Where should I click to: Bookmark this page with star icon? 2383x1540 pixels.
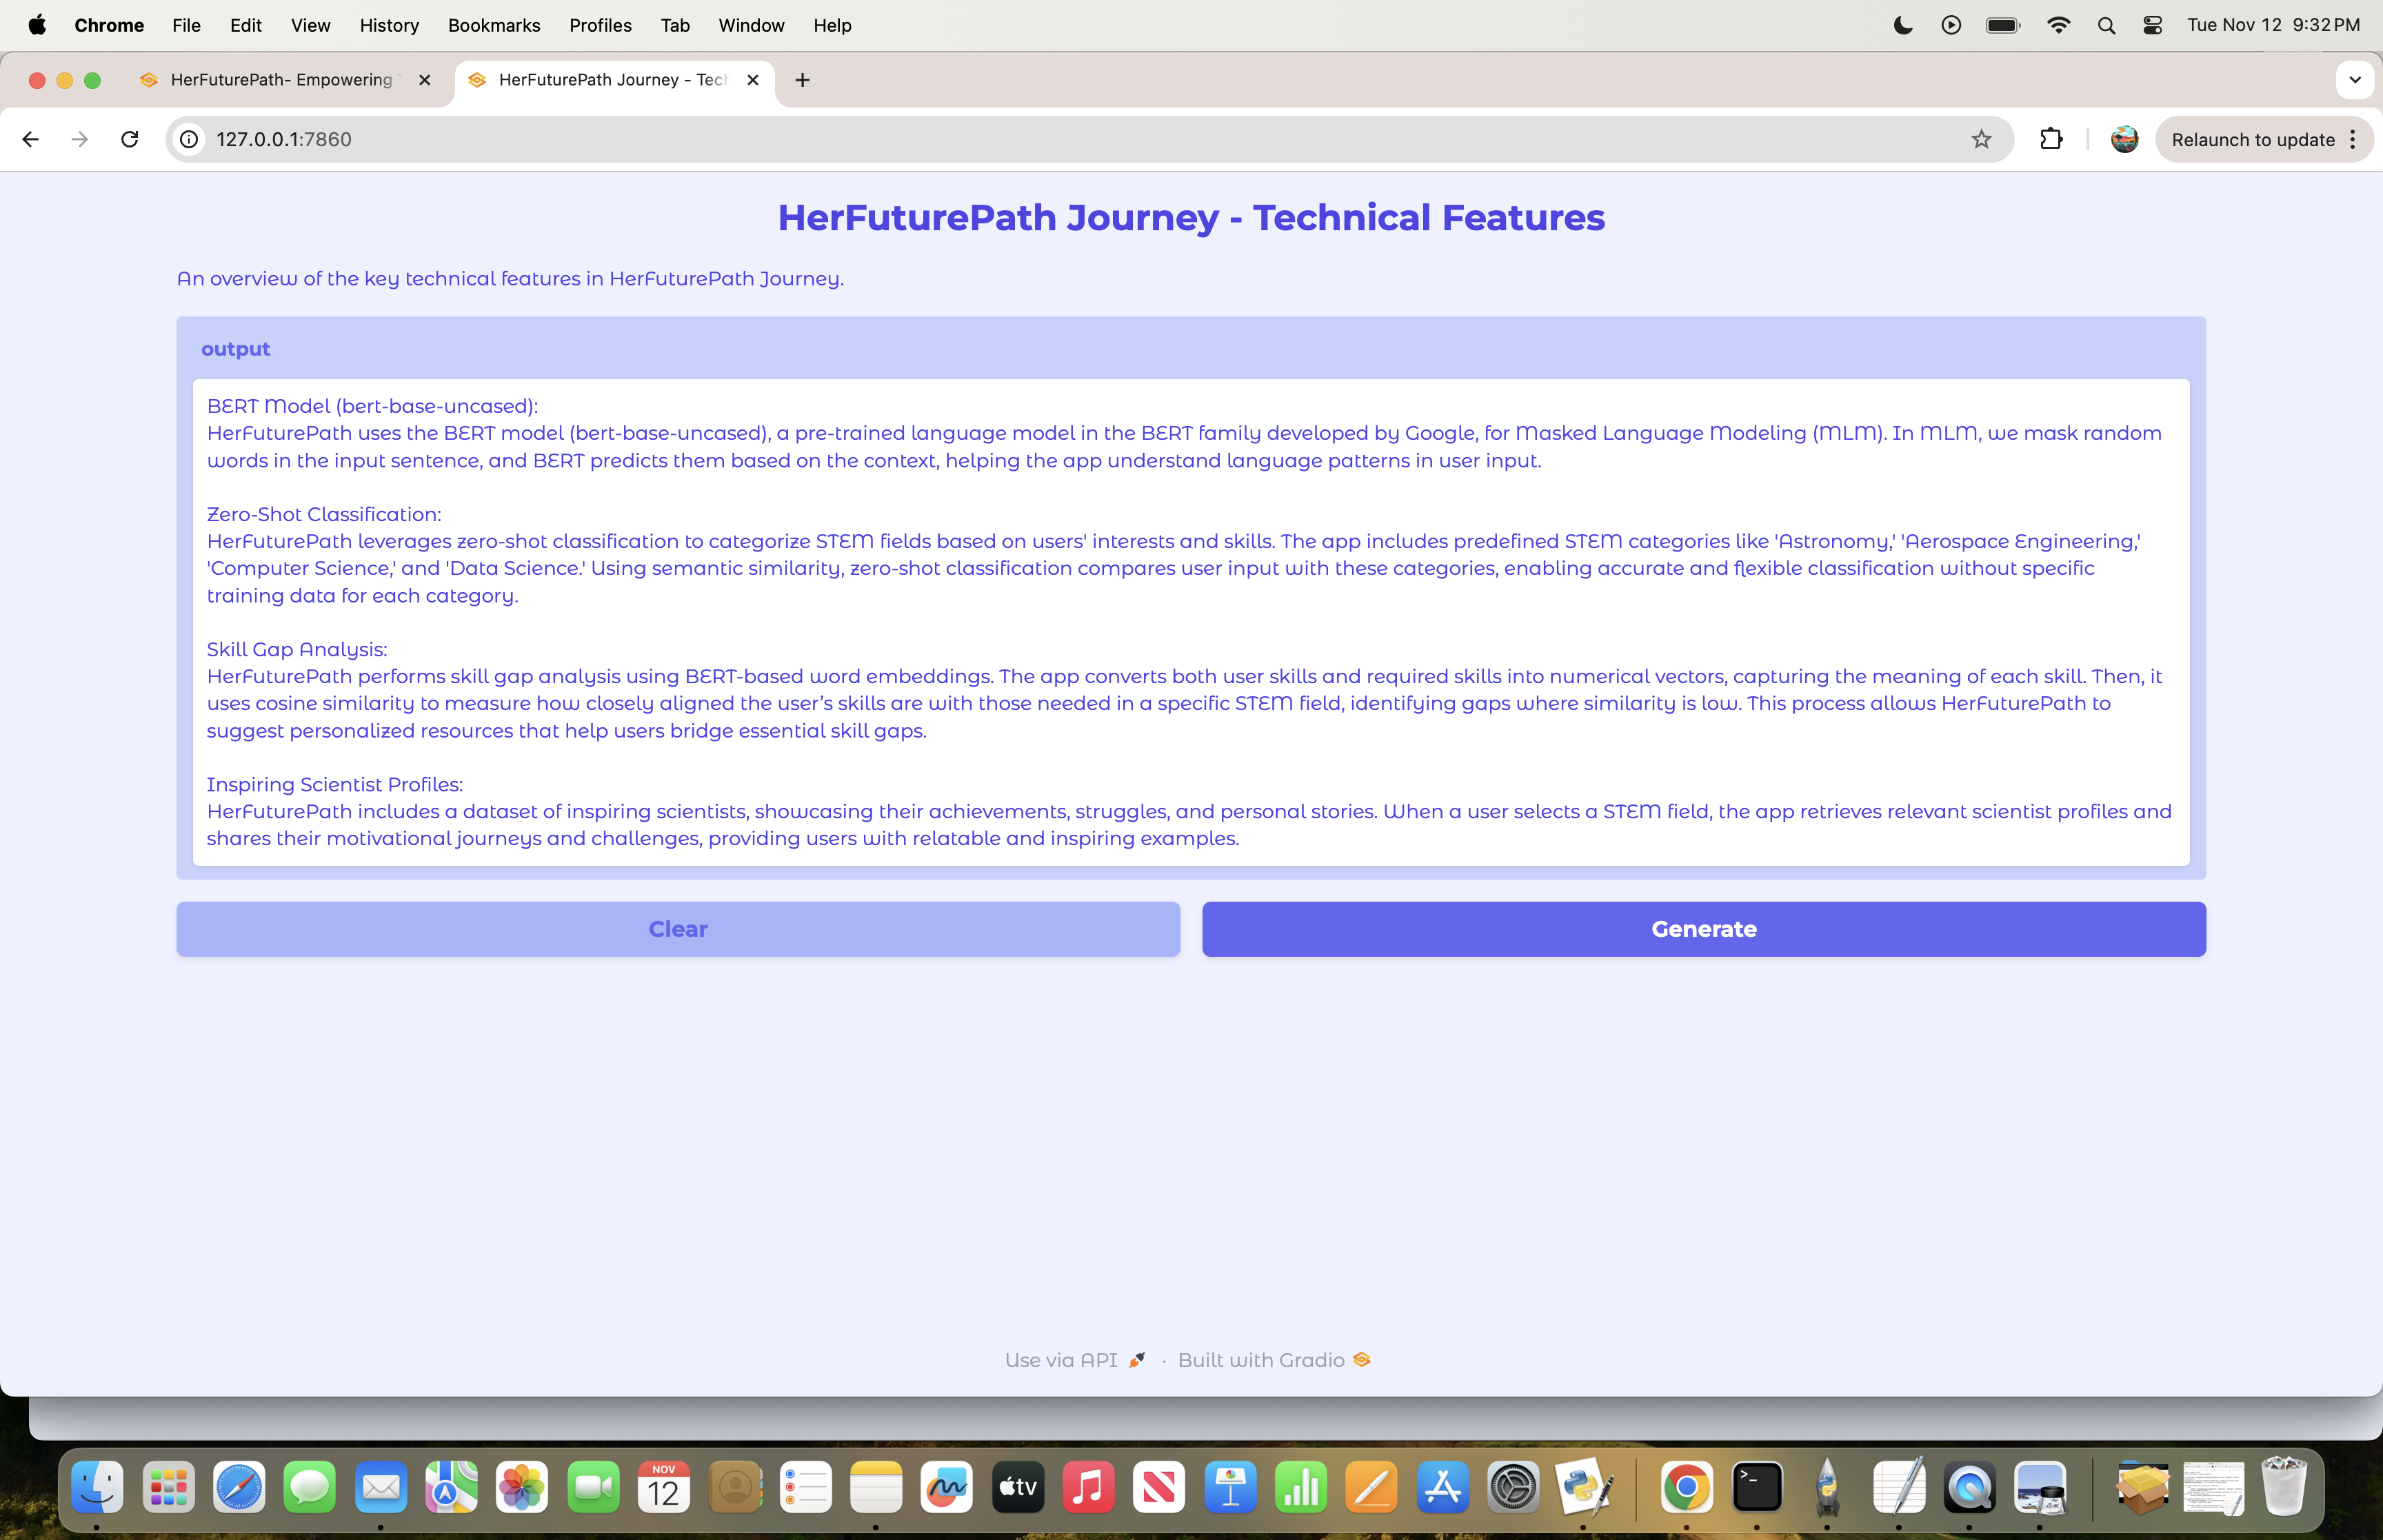(x=1981, y=139)
